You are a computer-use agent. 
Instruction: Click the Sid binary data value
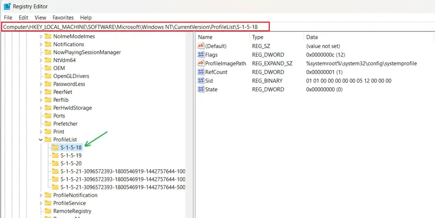349,80
